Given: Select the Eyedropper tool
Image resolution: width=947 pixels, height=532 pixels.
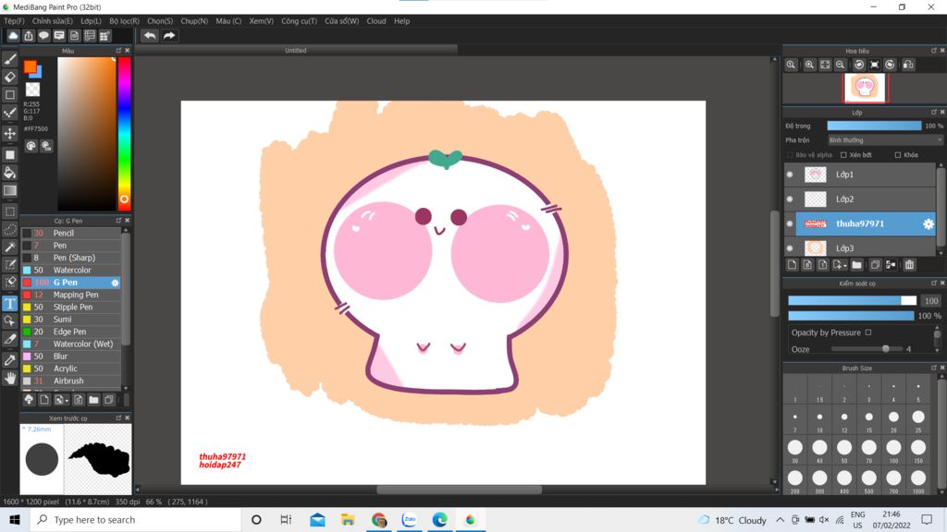Looking at the screenshot, I should tap(10, 360).
